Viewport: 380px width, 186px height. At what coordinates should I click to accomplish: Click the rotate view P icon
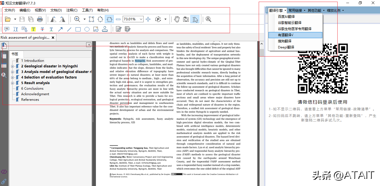[x=158, y=19]
